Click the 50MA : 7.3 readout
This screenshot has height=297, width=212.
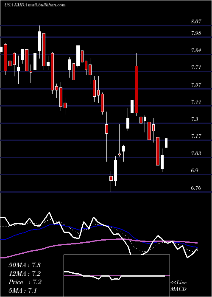point(25,265)
